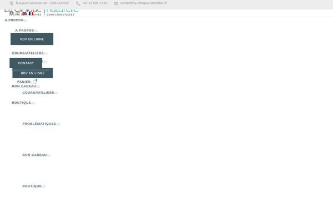Open the PANIER menu item
Screen dimensions: 333x222
click(24, 82)
